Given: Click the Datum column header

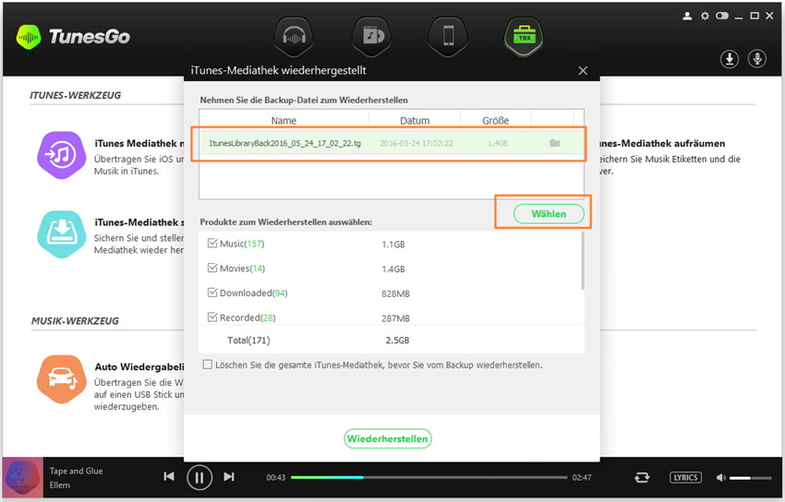Looking at the screenshot, I should click(x=415, y=121).
